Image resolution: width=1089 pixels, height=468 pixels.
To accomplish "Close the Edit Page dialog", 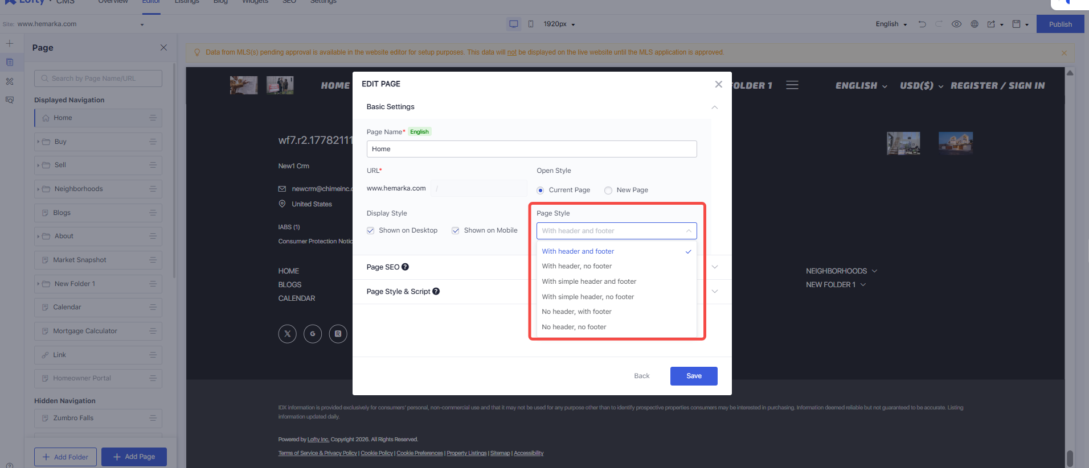I will point(718,84).
